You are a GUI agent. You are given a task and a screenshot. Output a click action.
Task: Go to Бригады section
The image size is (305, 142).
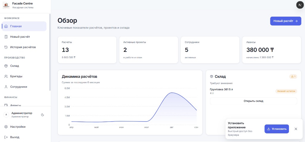[x=24, y=76]
